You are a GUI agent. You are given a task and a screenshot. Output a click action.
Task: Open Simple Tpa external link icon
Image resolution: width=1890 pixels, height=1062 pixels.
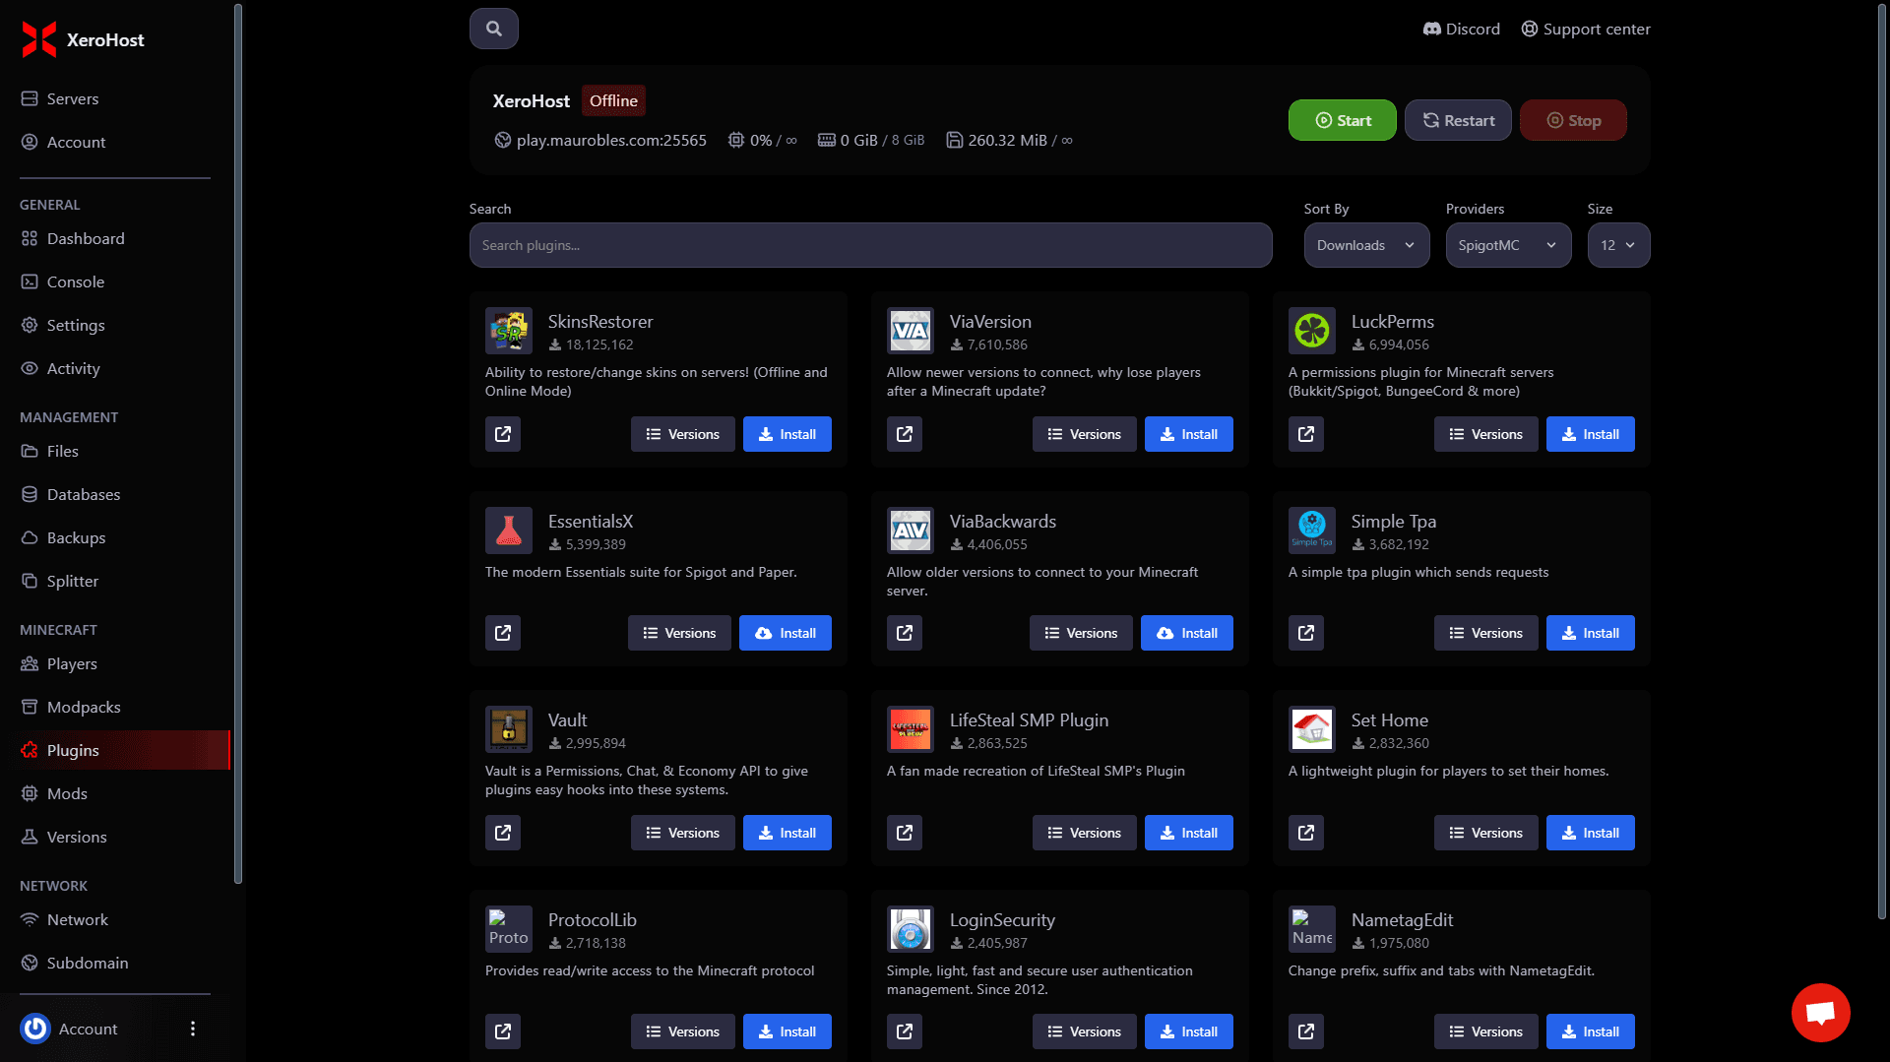coord(1306,633)
